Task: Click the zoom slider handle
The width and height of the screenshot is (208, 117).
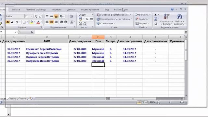Action: pyautogui.click(x=170, y=102)
